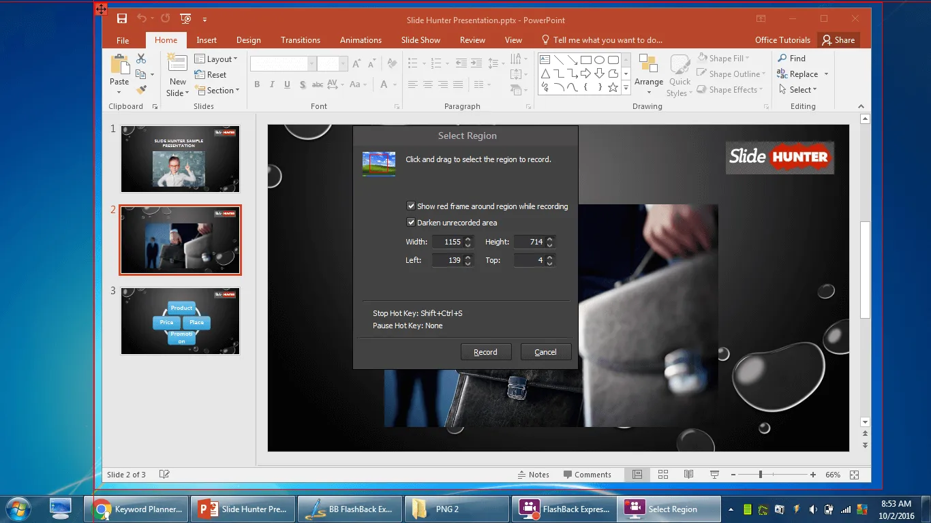Click the Cut scissors icon

click(141, 59)
